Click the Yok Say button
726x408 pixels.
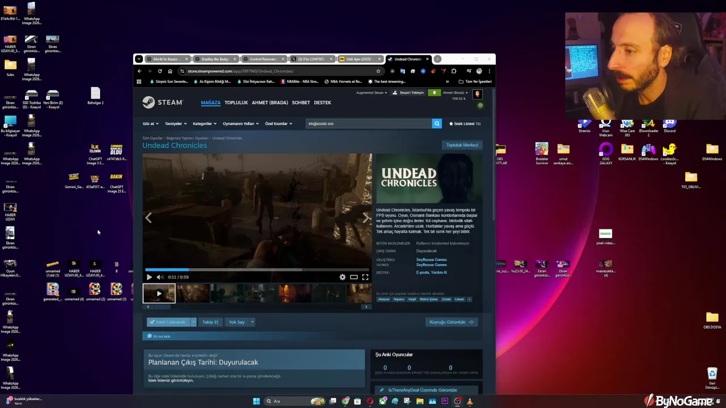[x=237, y=322]
